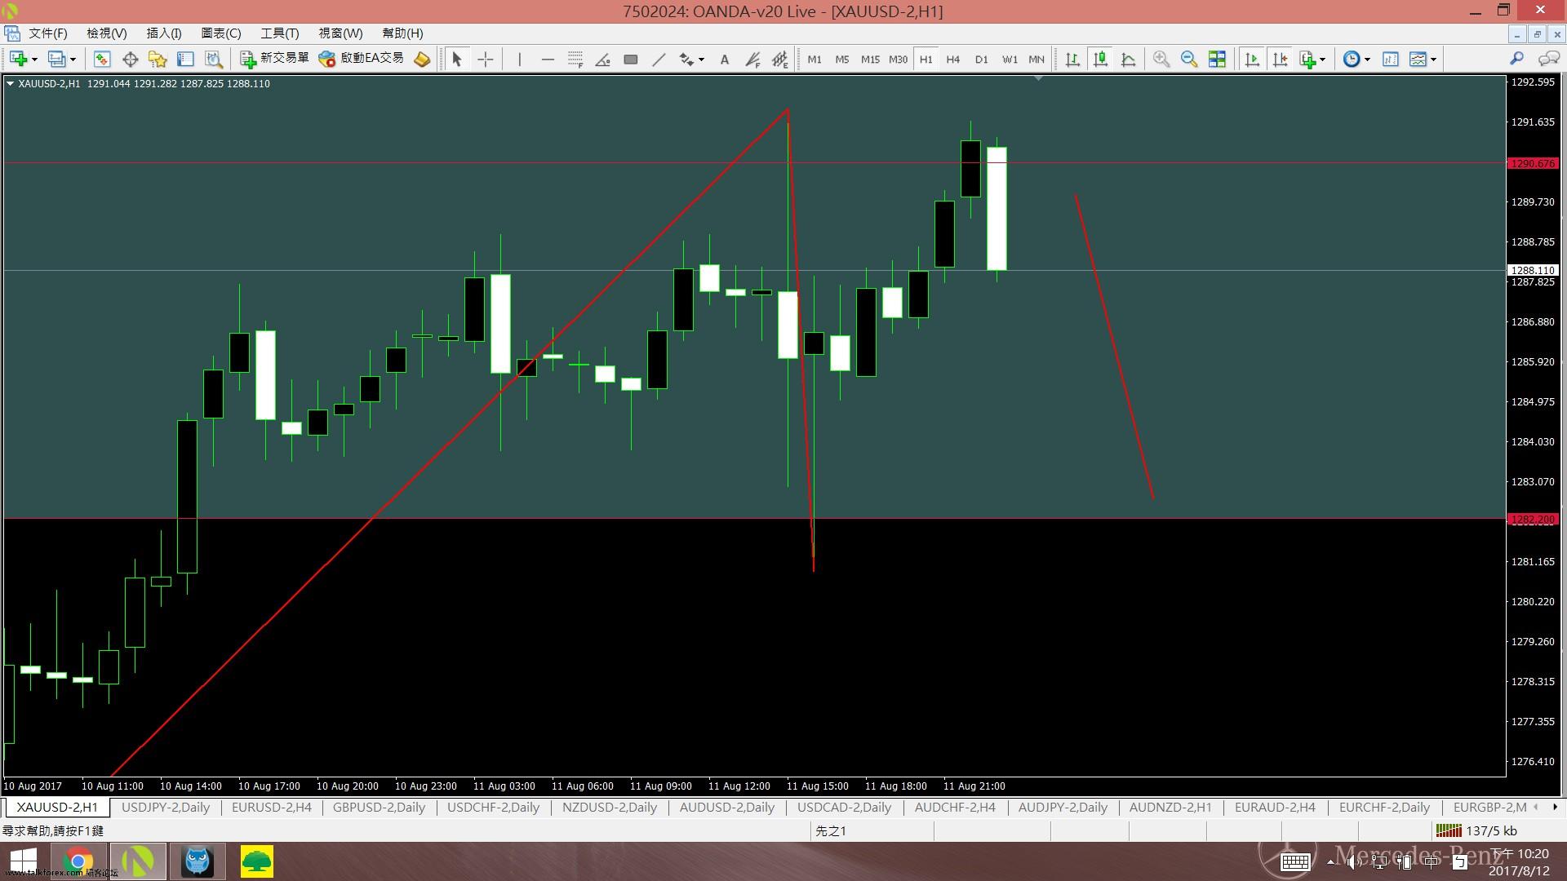
Task: Open the chart Templates tool
Action: [1418, 59]
